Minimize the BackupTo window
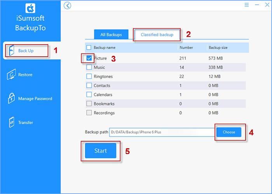Viewport: 272px width, 194px height. [256, 5]
